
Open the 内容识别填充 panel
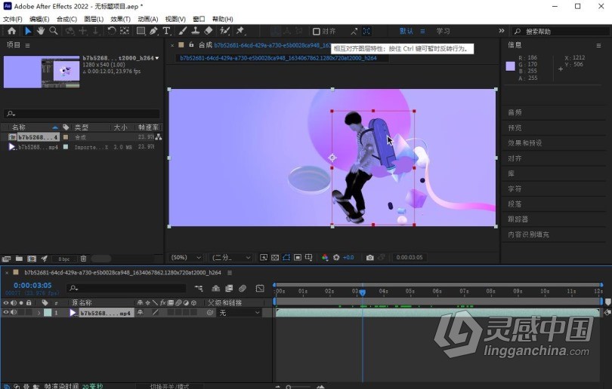[x=528, y=234]
